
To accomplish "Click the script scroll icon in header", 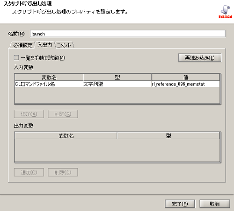I will 225,12.
